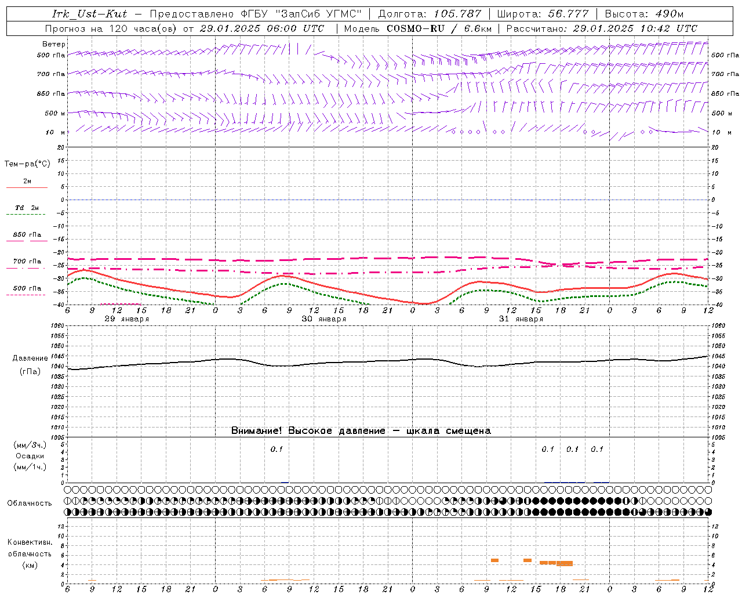742x594 pixels.
Task: Click the station name Irk_Ust-Kut in header
Action: [x=90, y=14]
